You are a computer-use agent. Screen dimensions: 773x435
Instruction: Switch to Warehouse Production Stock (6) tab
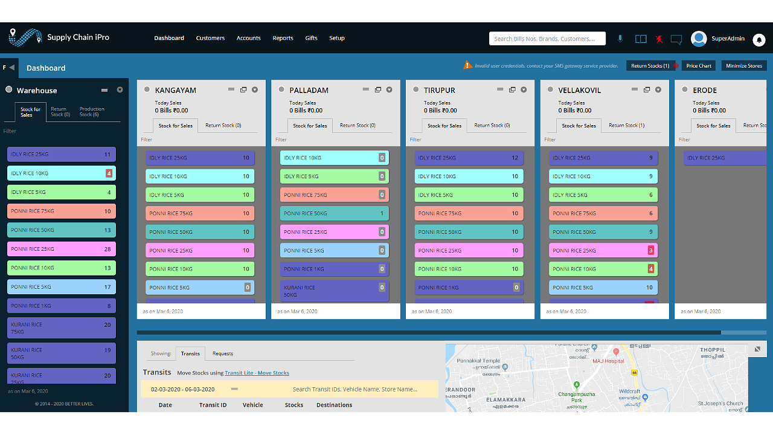point(92,112)
